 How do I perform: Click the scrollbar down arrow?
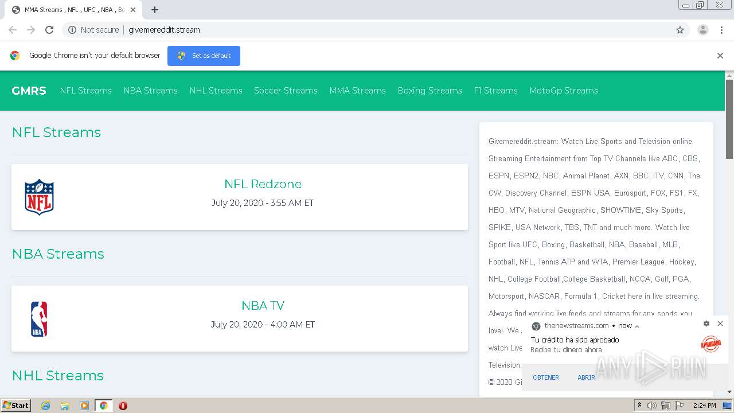(x=729, y=392)
